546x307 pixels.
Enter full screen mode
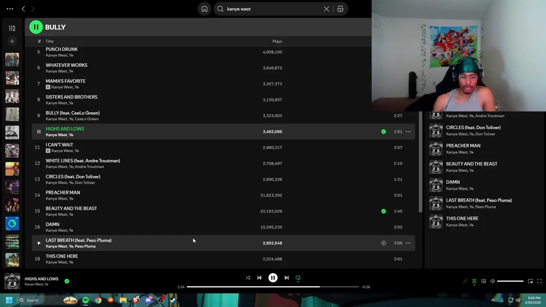(539, 281)
